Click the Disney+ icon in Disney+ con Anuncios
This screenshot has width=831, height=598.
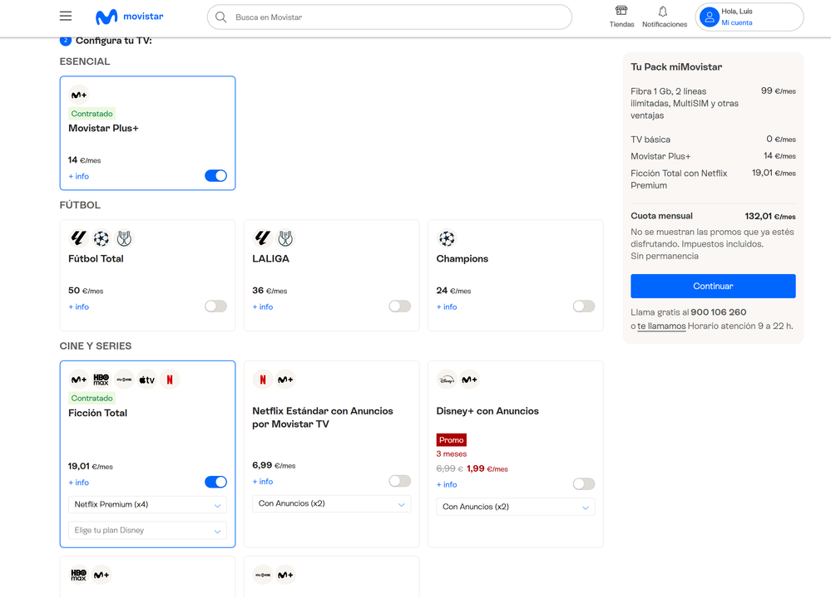(x=447, y=380)
